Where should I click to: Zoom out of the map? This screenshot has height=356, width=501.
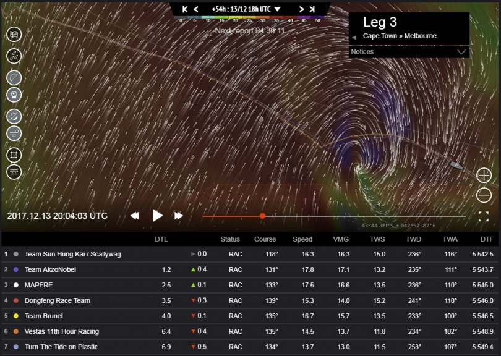pyautogui.click(x=484, y=195)
